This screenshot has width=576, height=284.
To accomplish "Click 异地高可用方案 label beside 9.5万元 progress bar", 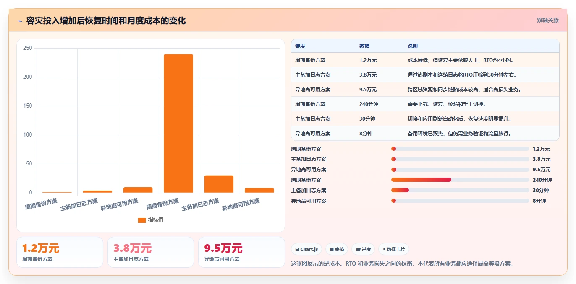I will coord(309,170).
